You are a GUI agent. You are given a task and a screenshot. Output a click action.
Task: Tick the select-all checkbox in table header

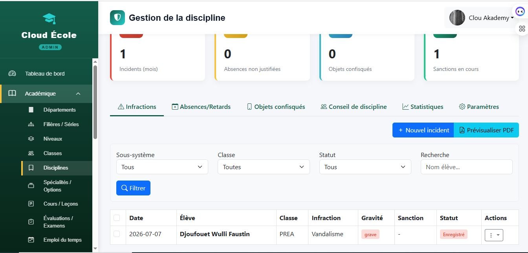[117, 218]
